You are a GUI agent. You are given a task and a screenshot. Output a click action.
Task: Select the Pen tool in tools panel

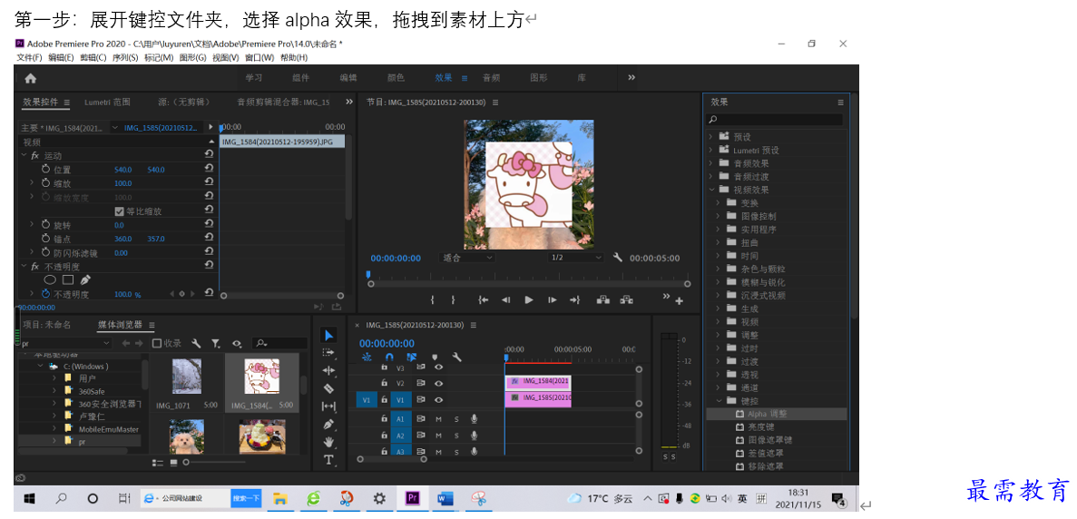pos(329,425)
